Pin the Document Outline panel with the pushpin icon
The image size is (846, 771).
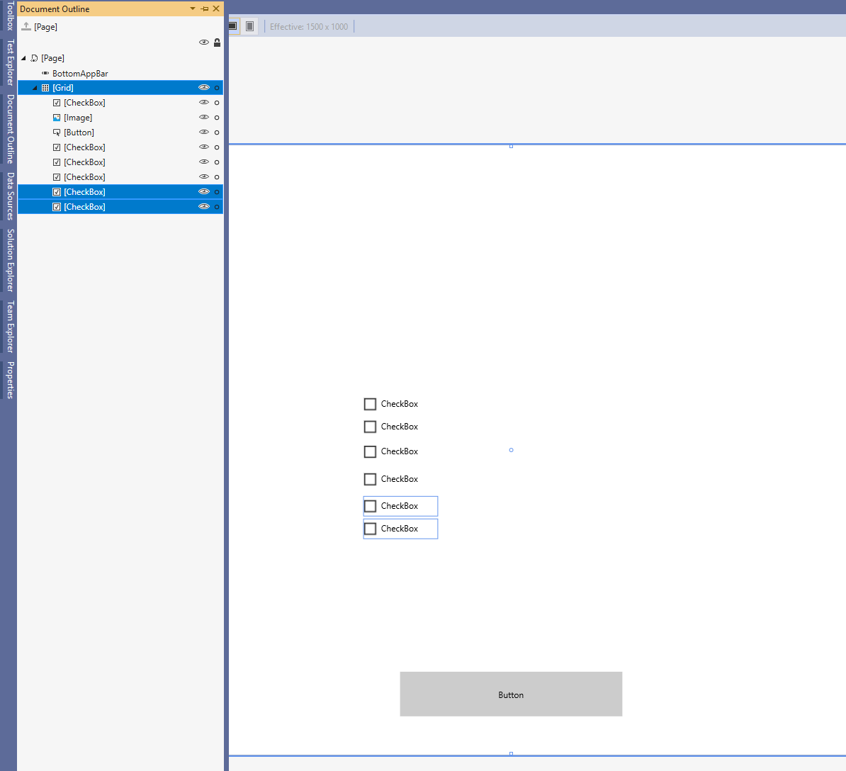[205, 9]
